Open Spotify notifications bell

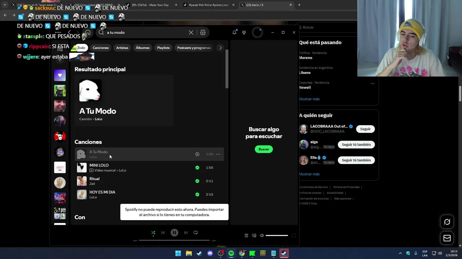(234, 32)
